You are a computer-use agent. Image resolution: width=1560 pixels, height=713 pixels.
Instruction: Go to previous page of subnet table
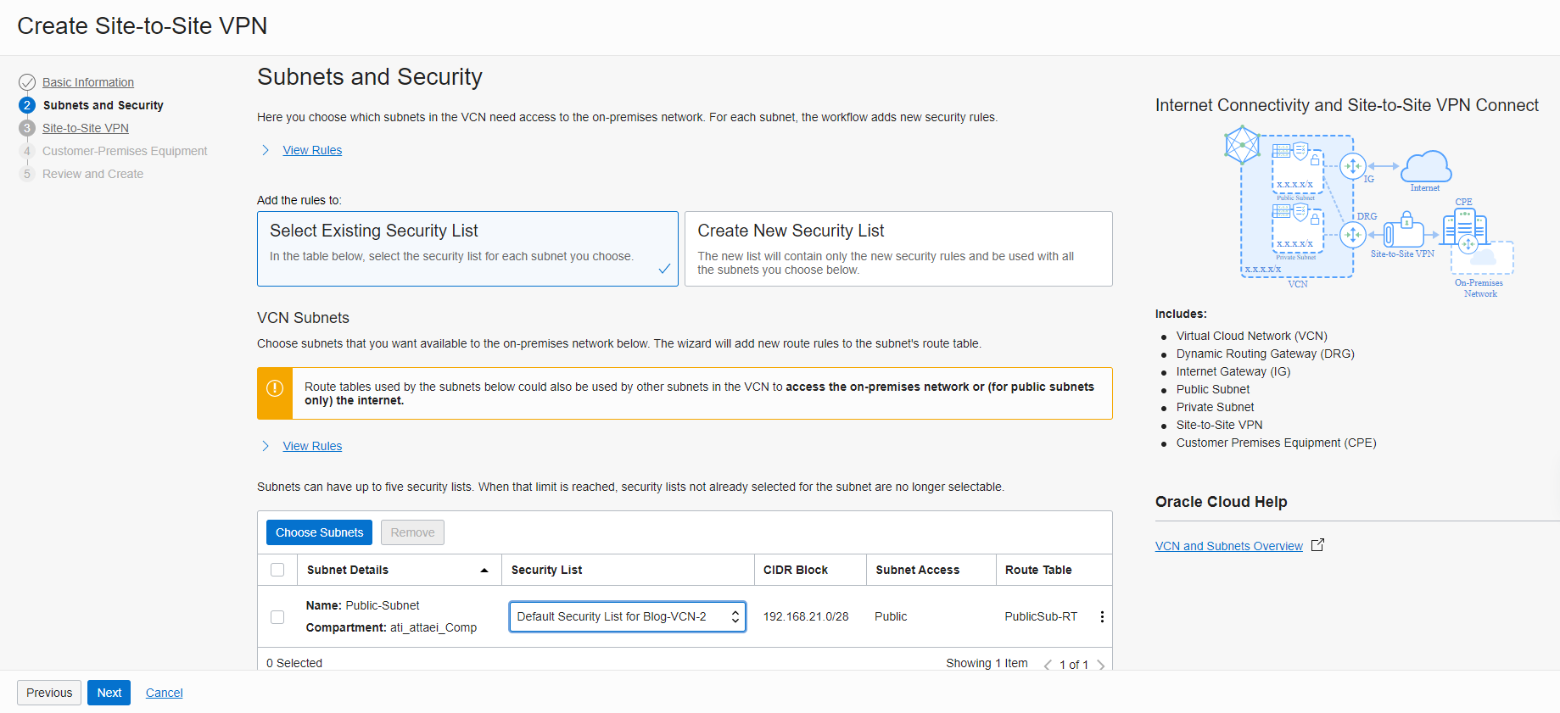click(1048, 665)
